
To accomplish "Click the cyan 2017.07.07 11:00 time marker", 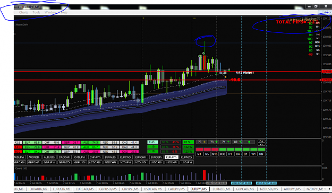I will coord(241,183).
